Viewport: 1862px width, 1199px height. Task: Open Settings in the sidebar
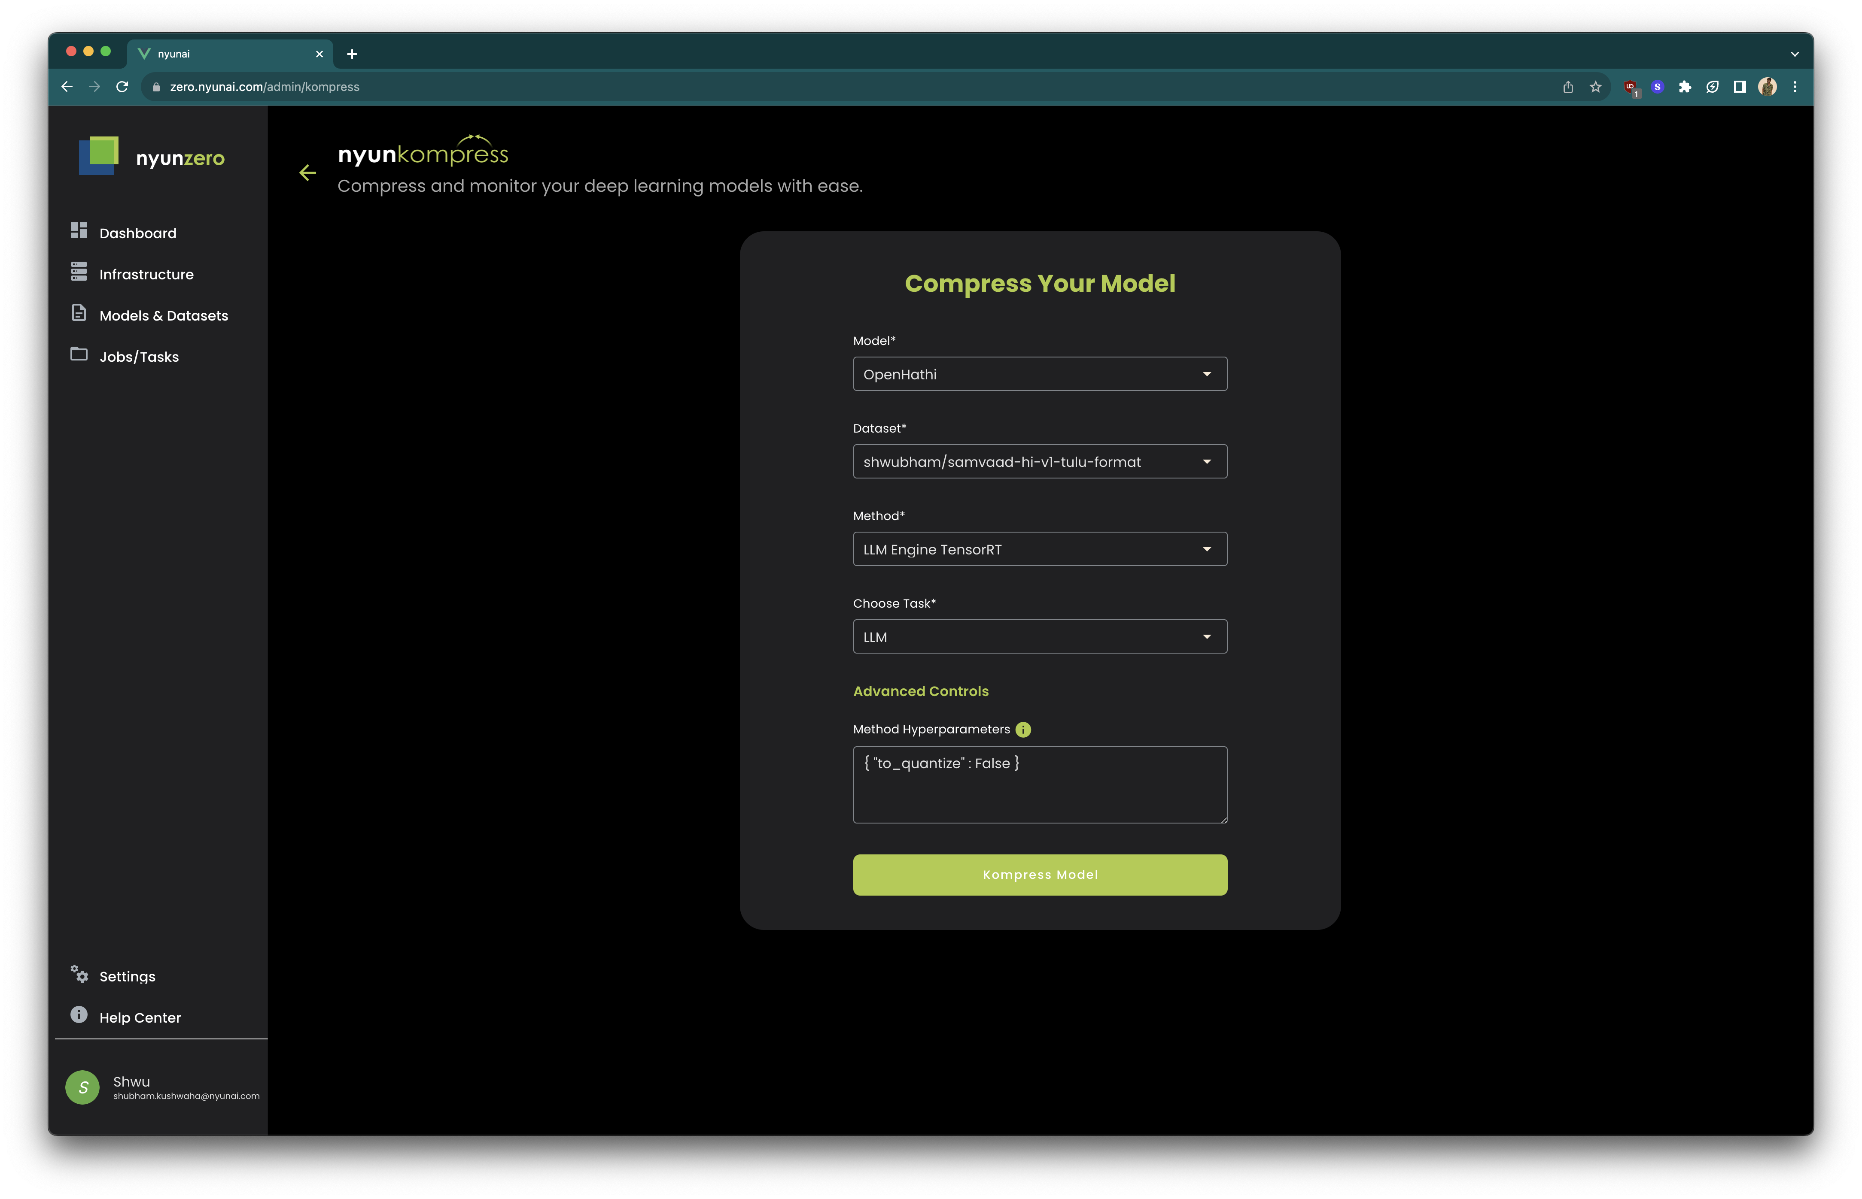coord(128,976)
